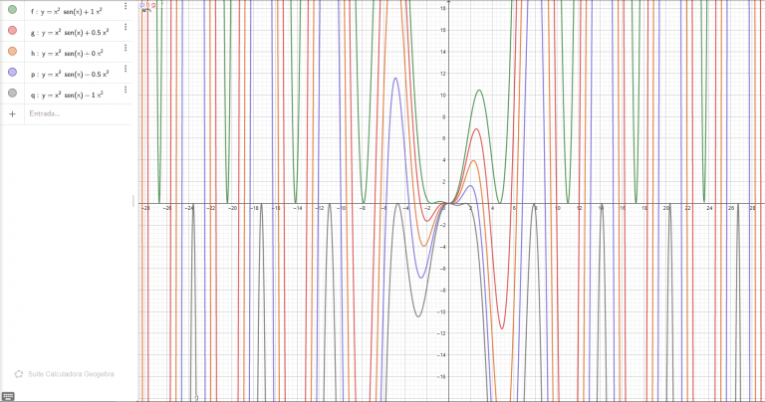
Task: Open the more options icon for function q
Action: (x=126, y=90)
